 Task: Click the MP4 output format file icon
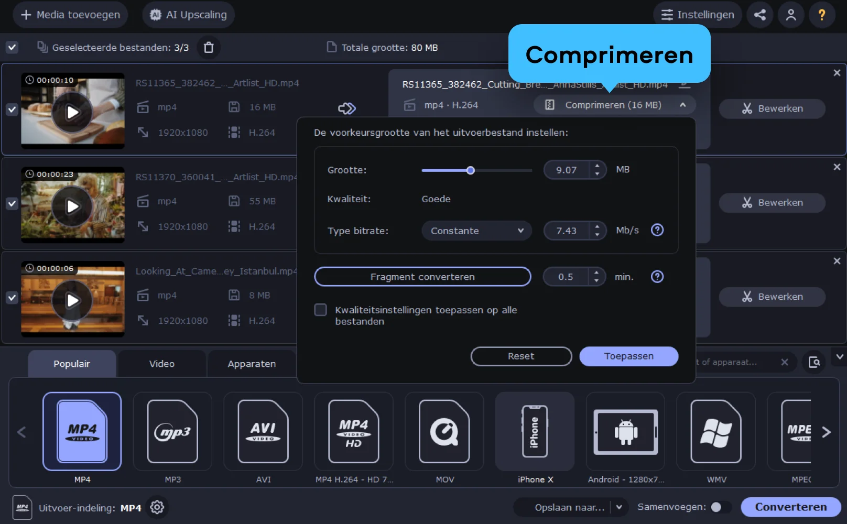point(22,507)
